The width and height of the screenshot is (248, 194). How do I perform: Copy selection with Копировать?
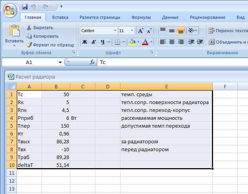42,36
